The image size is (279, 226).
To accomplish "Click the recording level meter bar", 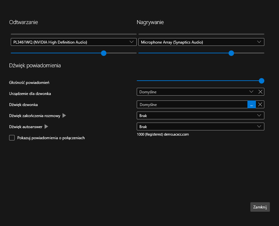I will pyautogui.click(x=201, y=34).
